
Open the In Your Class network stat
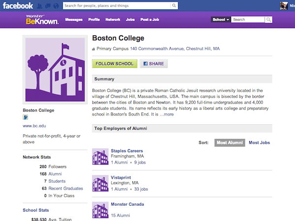tap(61, 195)
